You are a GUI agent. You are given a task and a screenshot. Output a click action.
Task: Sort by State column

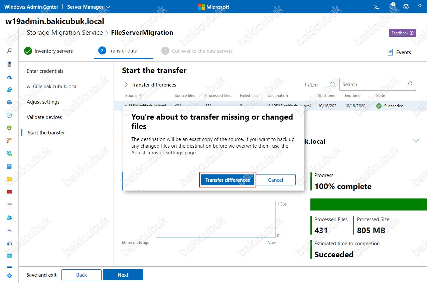coord(381,96)
